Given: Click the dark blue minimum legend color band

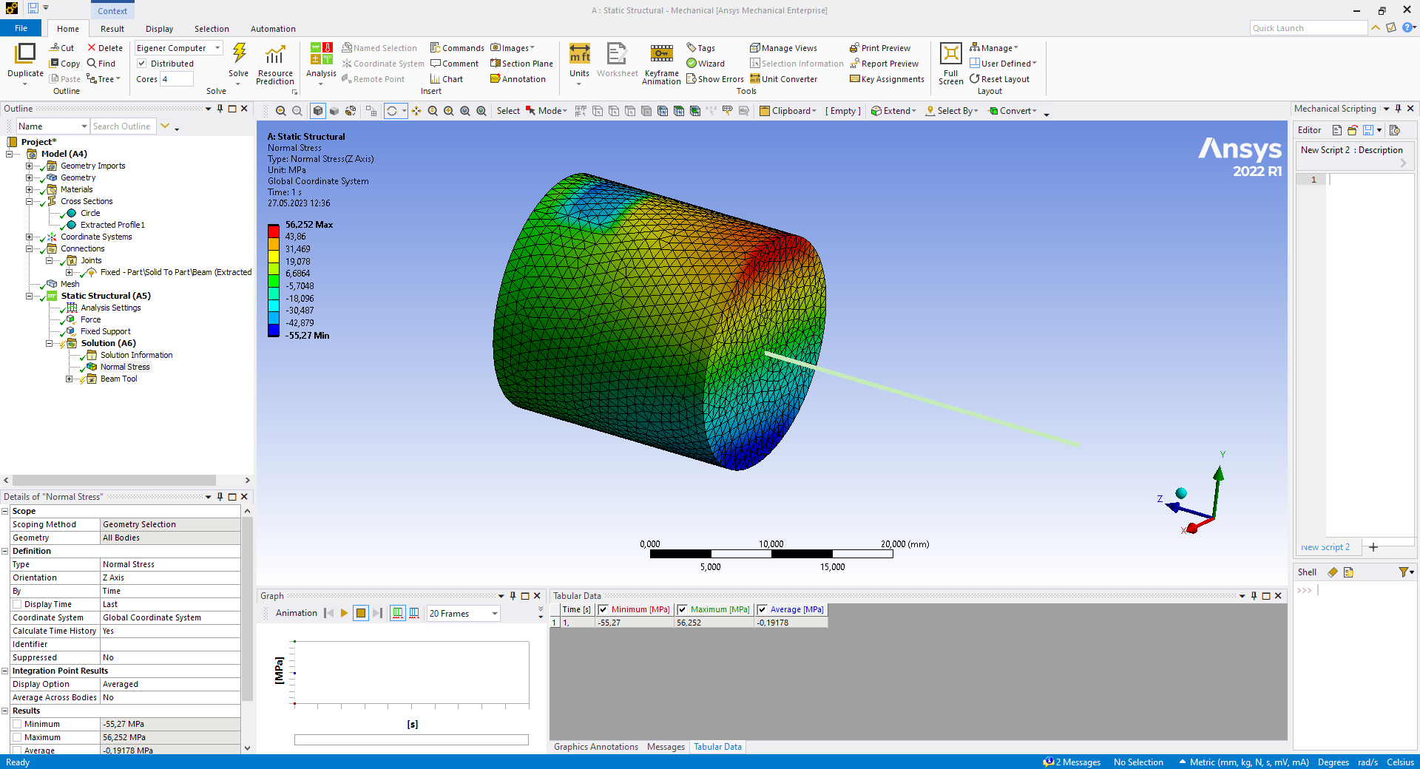Looking at the screenshot, I should [x=274, y=331].
